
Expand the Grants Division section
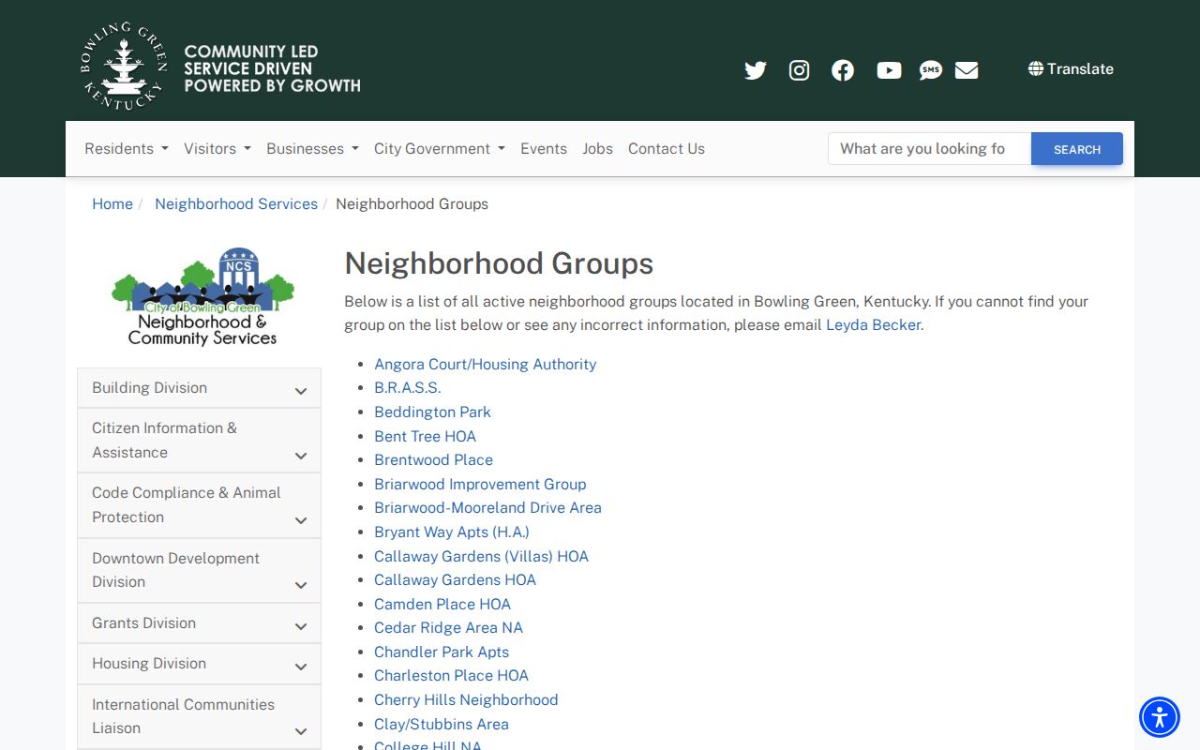(199, 623)
